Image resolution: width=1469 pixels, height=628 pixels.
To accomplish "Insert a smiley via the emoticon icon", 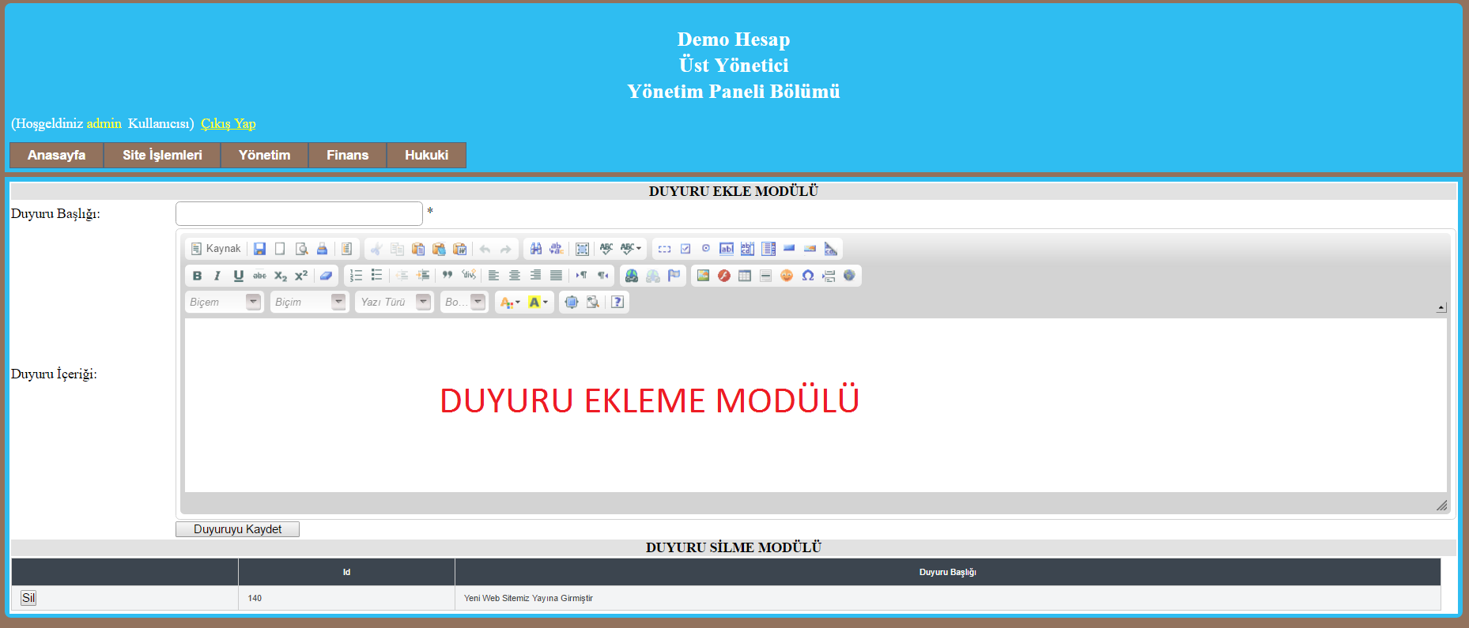I will click(786, 276).
